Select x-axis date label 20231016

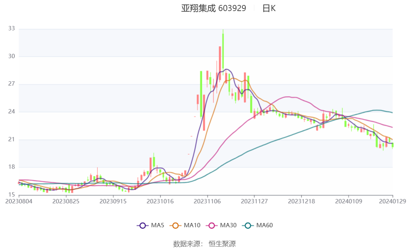(x=160, y=201)
